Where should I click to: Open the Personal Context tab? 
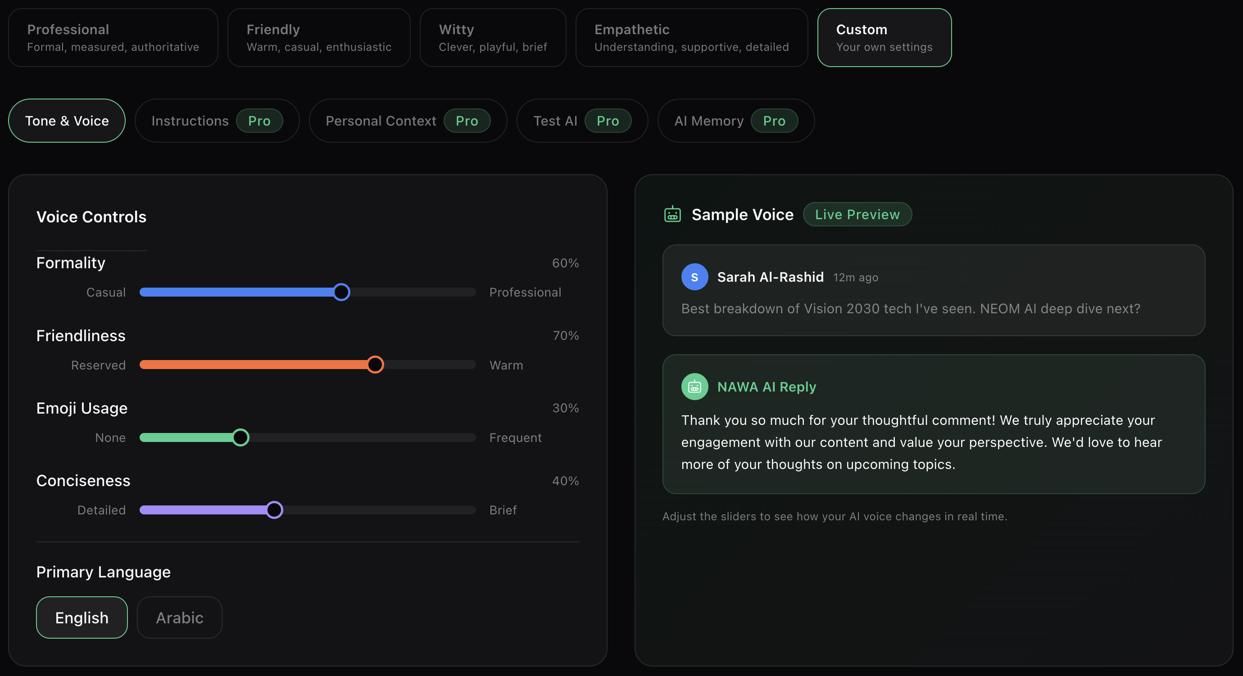click(x=408, y=121)
